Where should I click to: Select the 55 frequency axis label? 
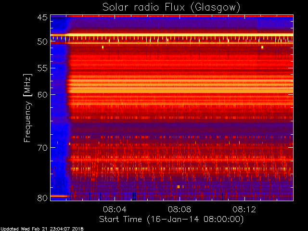click(x=42, y=68)
